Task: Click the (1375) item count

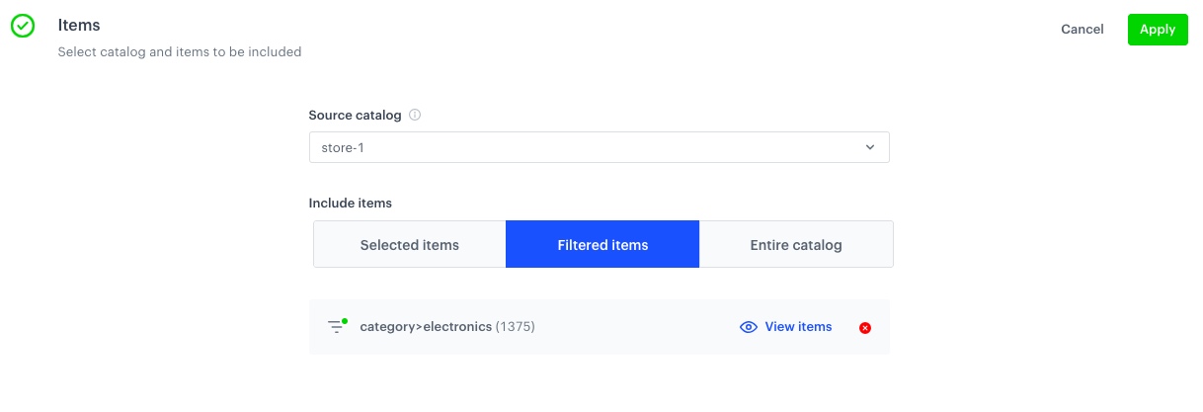Action: tap(515, 327)
